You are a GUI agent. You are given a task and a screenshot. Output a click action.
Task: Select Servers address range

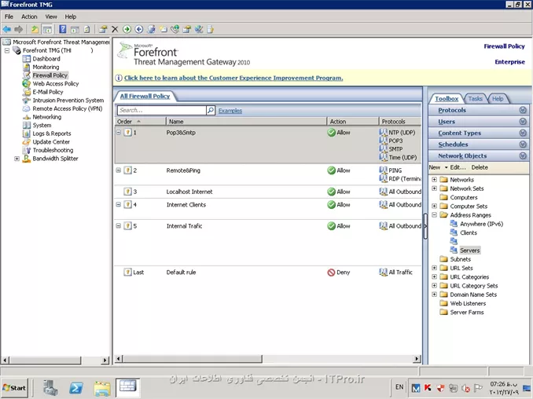click(470, 251)
